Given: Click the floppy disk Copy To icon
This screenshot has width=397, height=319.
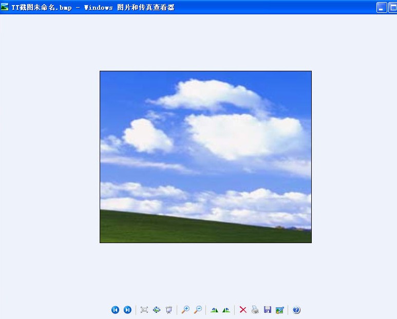Looking at the screenshot, I should (268, 310).
